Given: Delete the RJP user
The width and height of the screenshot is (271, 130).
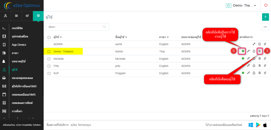Looking at the screenshot, I should (259, 73).
